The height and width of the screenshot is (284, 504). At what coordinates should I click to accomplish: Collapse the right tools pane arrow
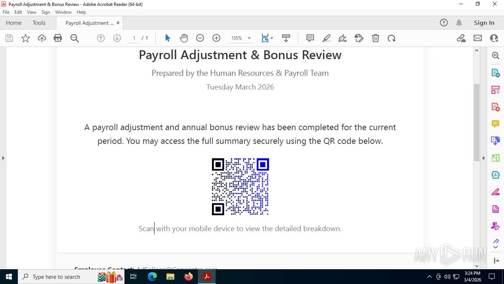(x=483, y=158)
